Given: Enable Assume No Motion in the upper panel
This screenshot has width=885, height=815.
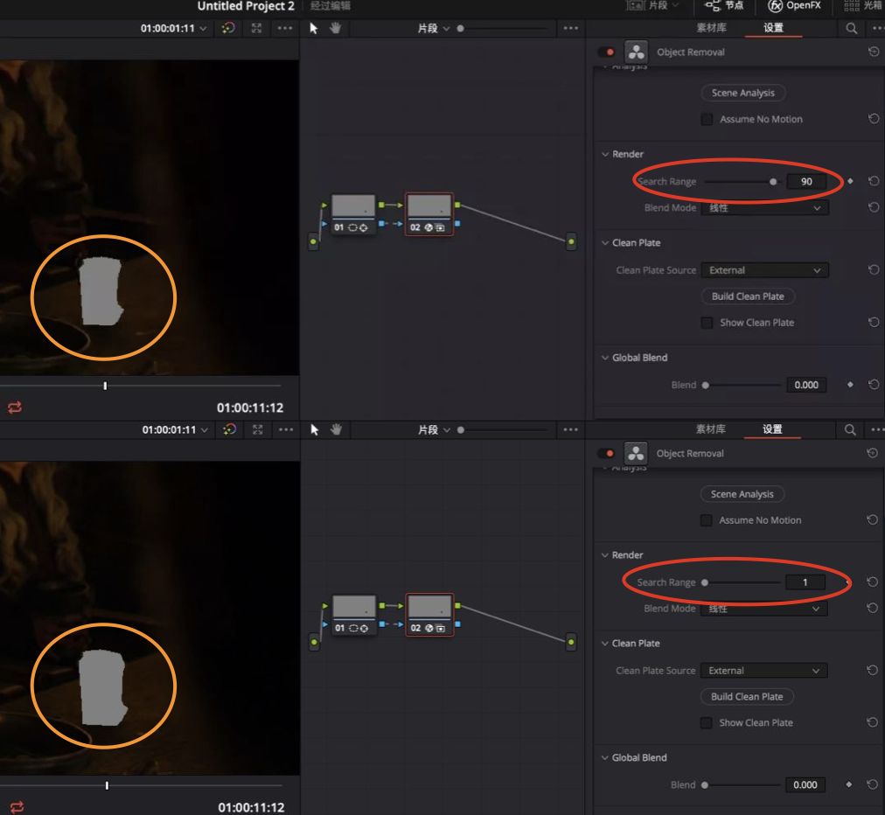Looking at the screenshot, I should coord(707,119).
